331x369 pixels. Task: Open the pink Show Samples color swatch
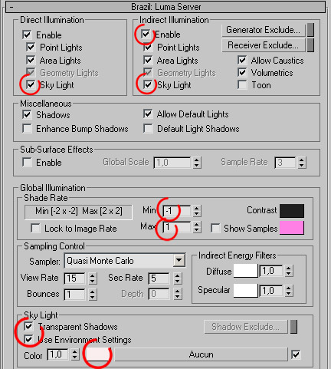point(292,228)
